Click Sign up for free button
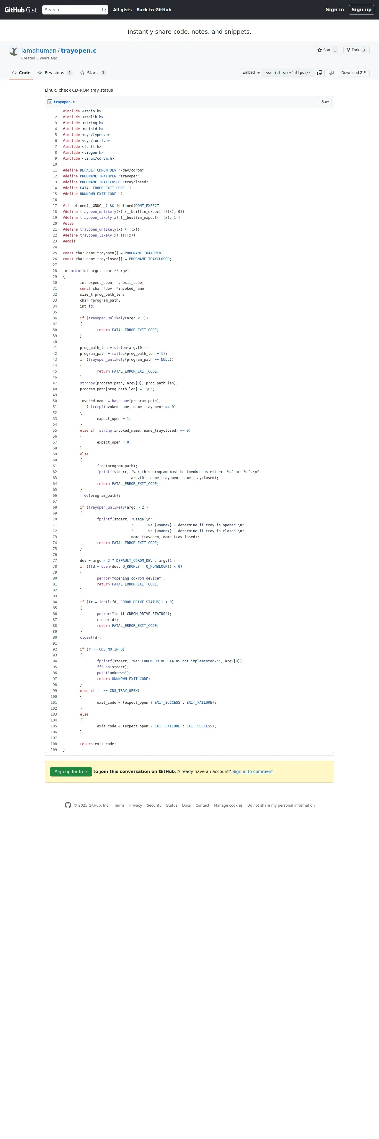Image resolution: width=379 pixels, height=1139 pixels. click(71, 772)
